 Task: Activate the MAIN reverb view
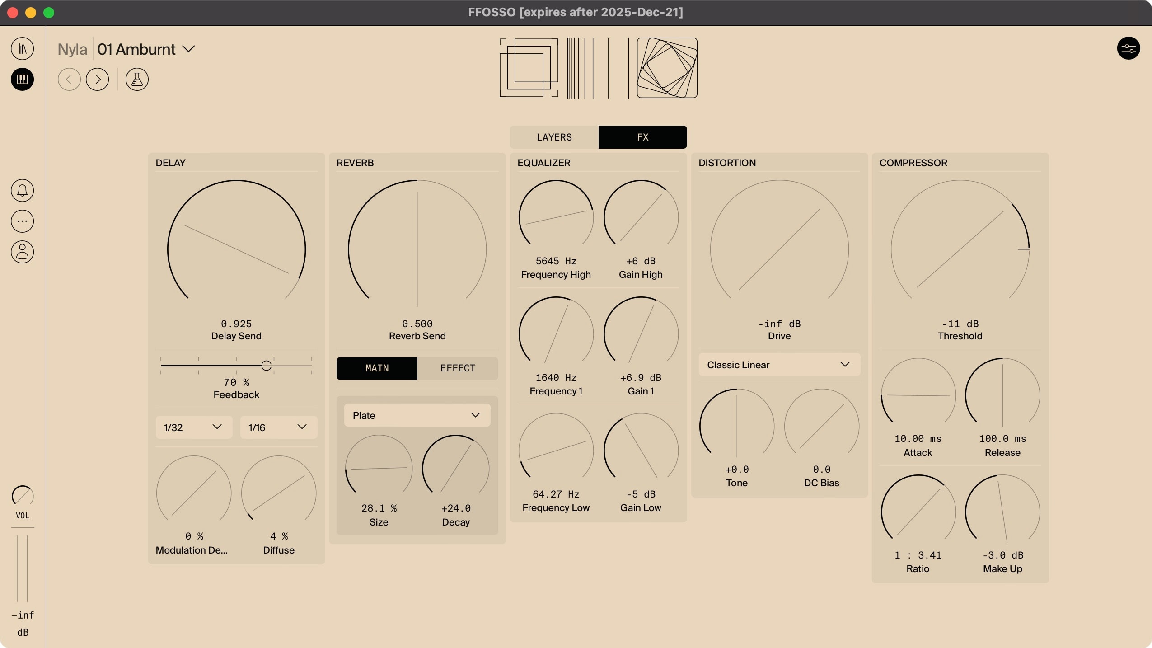point(376,368)
